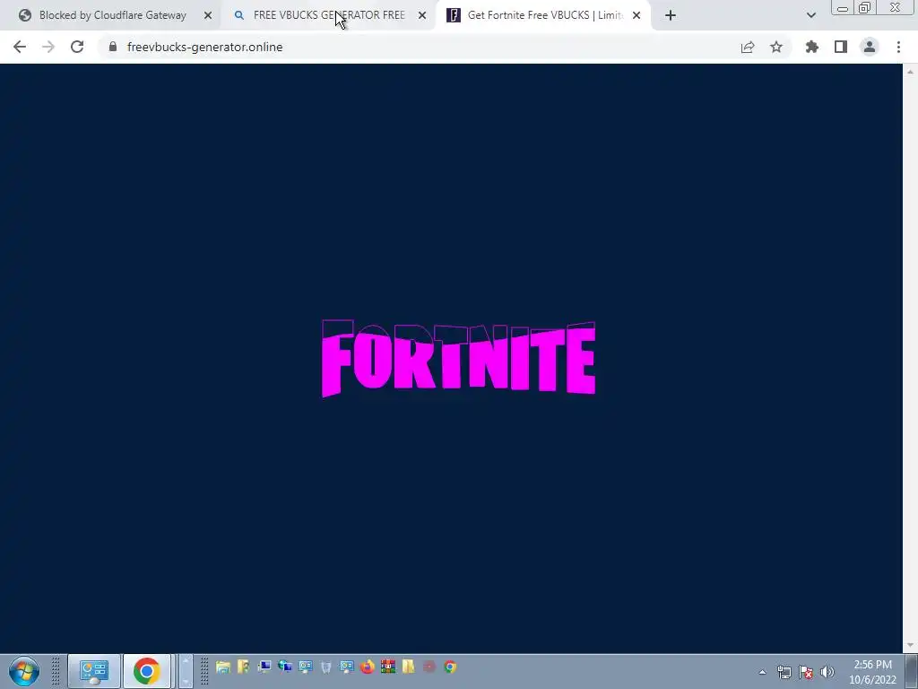Open the Windows Start menu

coord(24,671)
